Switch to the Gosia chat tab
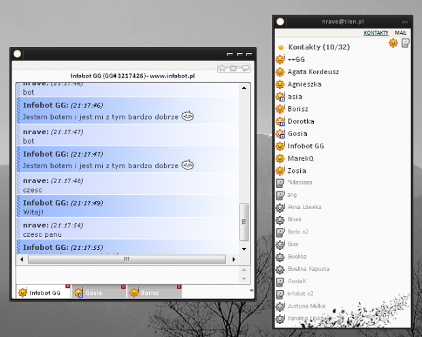 pos(99,292)
